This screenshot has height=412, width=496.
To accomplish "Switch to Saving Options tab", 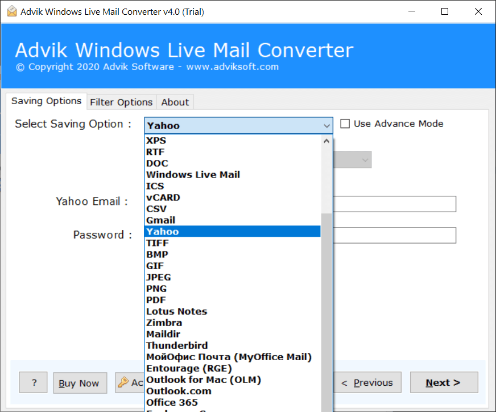I will click(46, 101).
